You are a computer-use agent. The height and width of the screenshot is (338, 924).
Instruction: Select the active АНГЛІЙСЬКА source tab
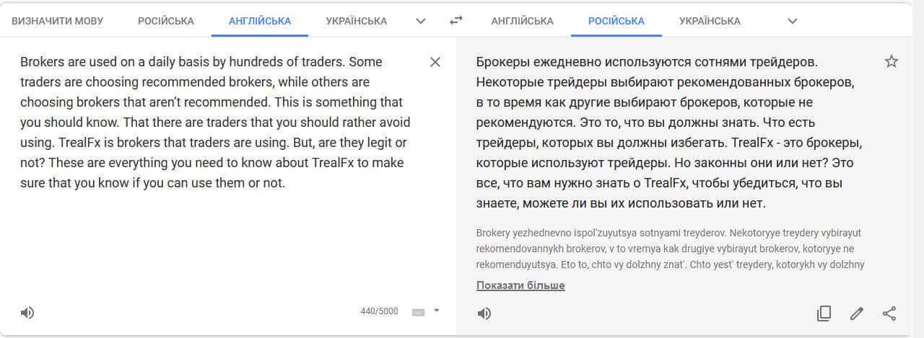260,21
